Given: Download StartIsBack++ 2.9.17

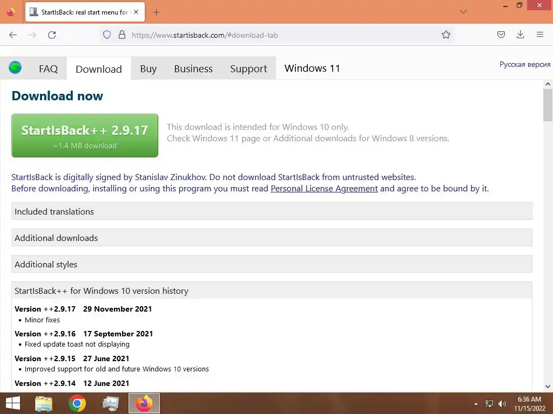Looking at the screenshot, I should tap(85, 135).
